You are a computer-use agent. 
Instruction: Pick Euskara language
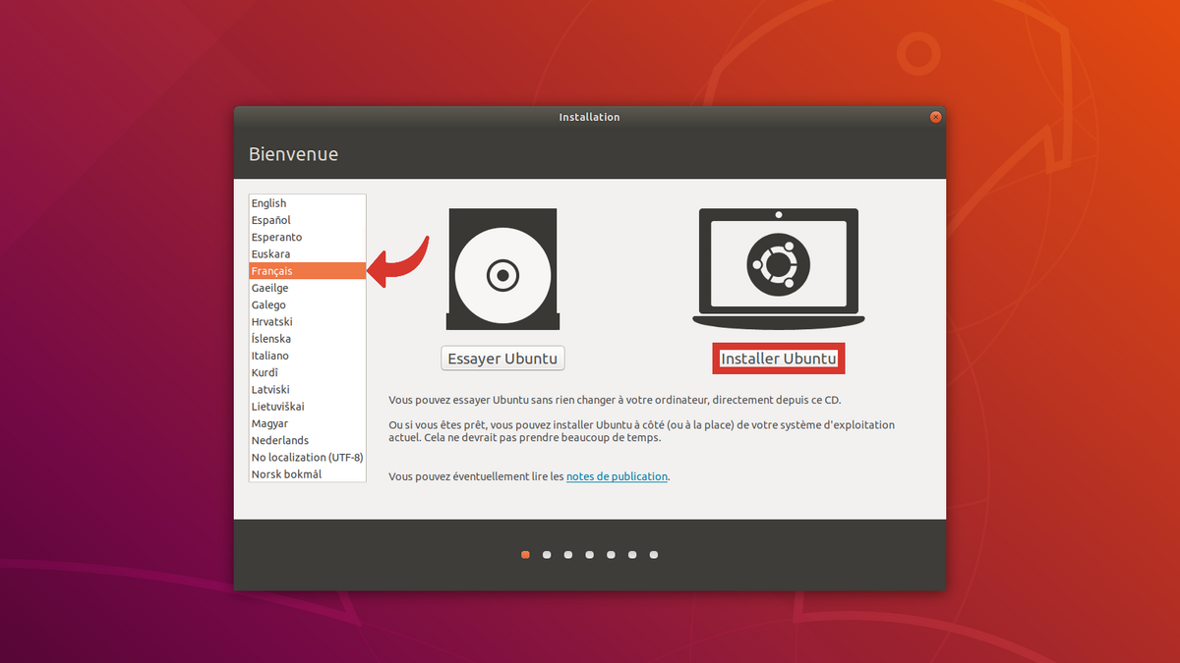(x=307, y=254)
